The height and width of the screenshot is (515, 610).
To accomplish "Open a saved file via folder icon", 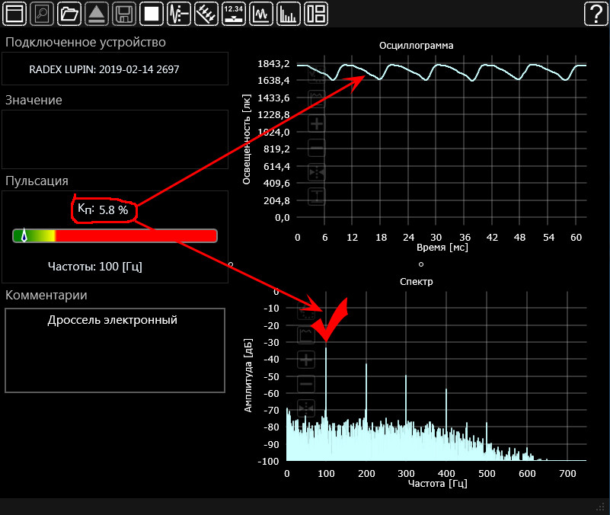I will click(x=69, y=14).
